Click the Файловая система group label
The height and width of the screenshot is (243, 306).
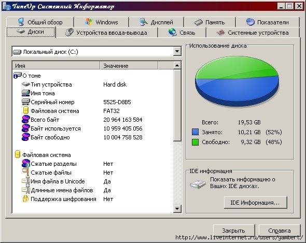[47, 155]
